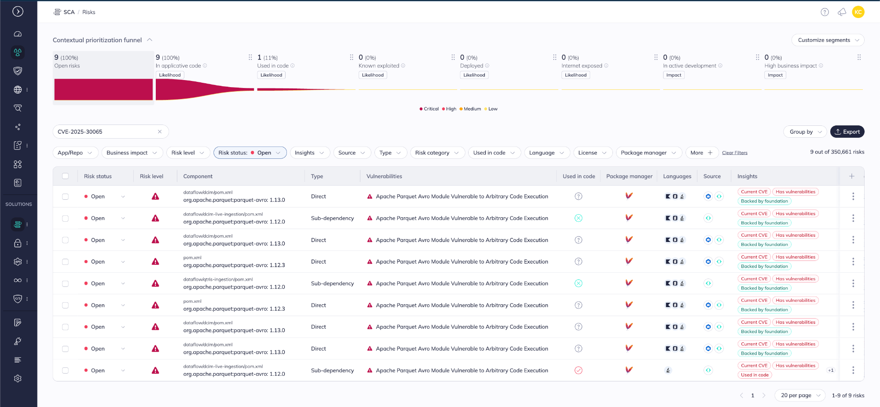Click the Export button
Screen dimensions: 880x407
point(847,132)
